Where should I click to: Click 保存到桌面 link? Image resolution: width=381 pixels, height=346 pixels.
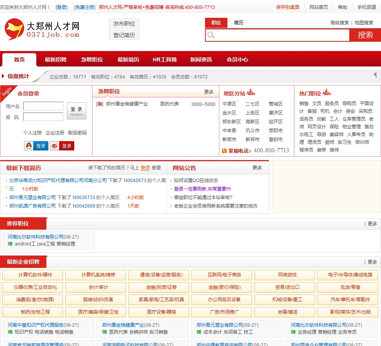coord(288,7)
